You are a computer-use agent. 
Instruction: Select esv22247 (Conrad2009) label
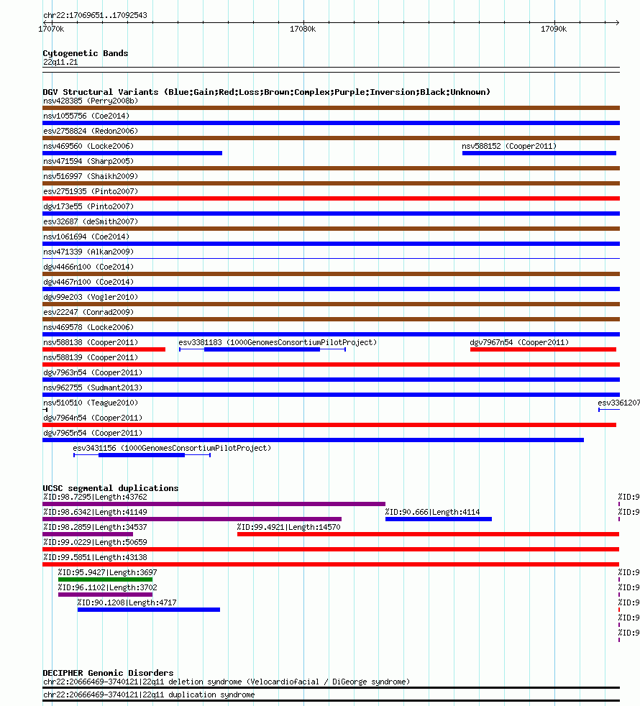click(88, 312)
